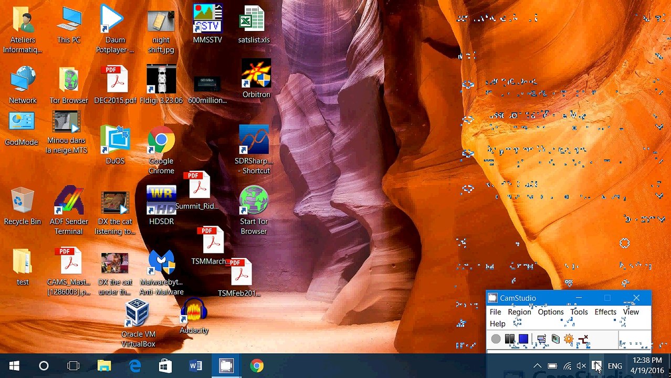671x378 pixels.
Task: Close the CamStudio window
Action: pyautogui.click(x=636, y=298)
